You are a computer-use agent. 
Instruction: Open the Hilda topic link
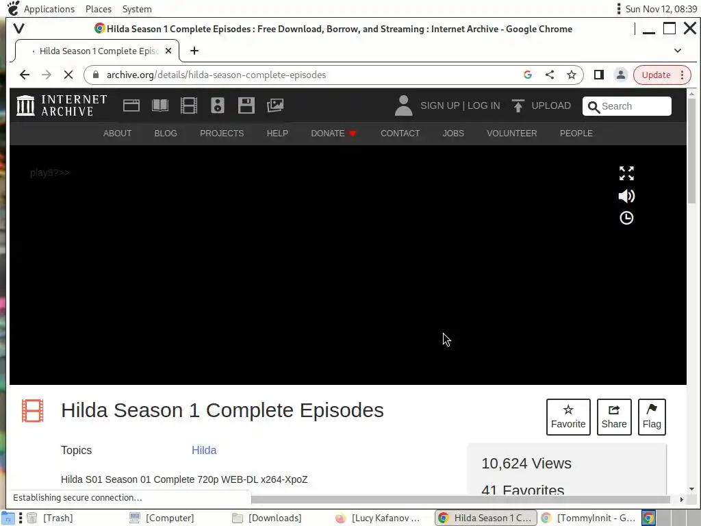pyautogui.click(x=204, y=451)
